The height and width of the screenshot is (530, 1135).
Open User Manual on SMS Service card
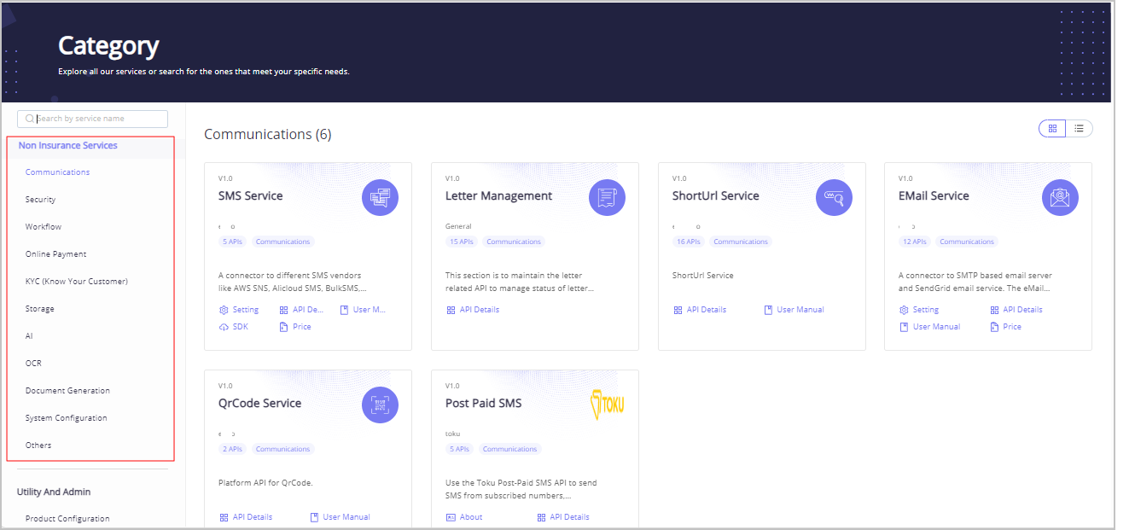(362, 310)
